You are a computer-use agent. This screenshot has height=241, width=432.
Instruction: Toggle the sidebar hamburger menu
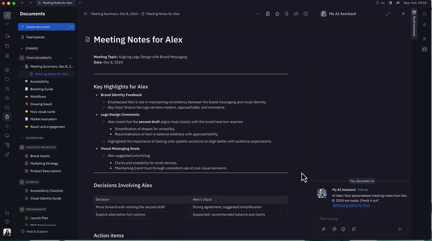[7, 24]
